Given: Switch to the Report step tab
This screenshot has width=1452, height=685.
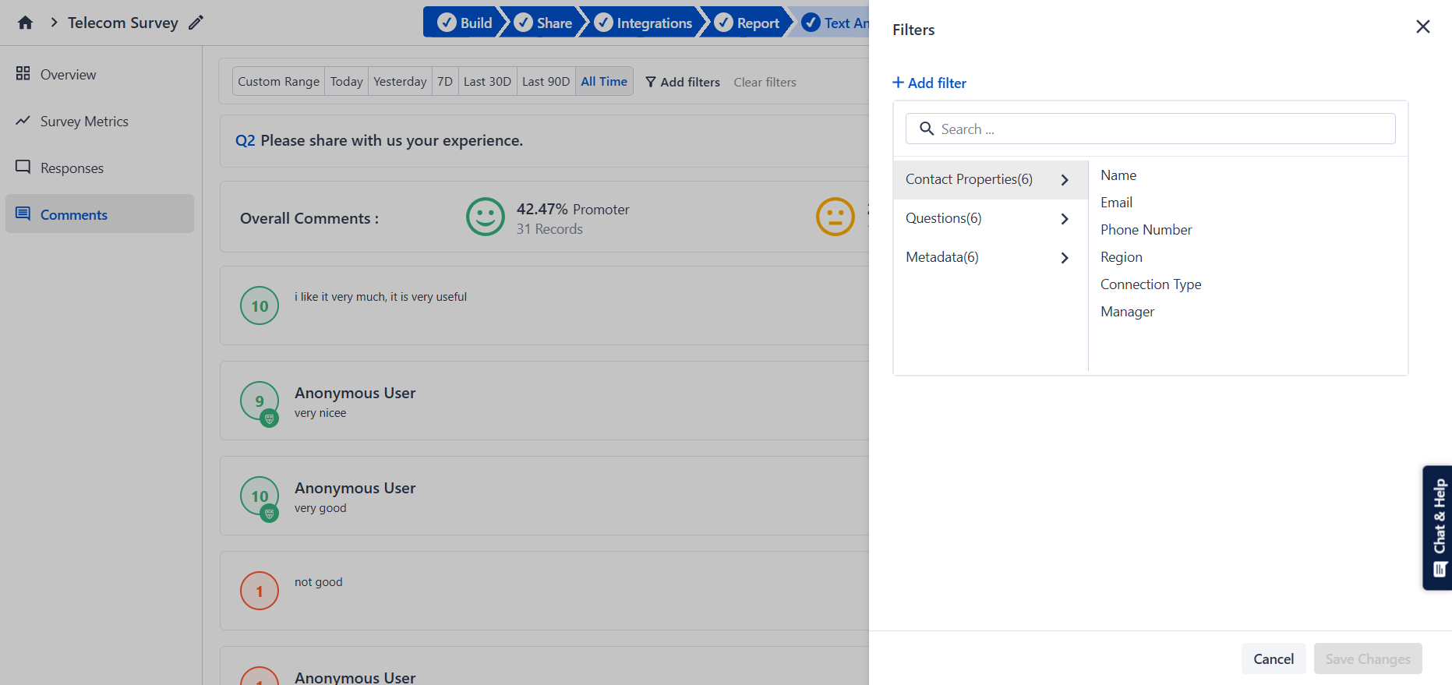Looking at the screenshot, I should pyautogui.click(x=748, y=23).
